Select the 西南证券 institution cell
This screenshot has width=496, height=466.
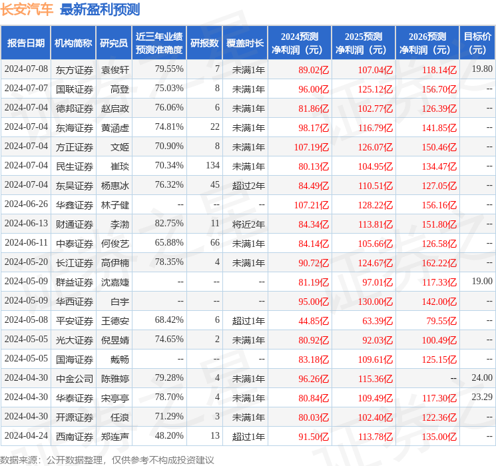75,437
